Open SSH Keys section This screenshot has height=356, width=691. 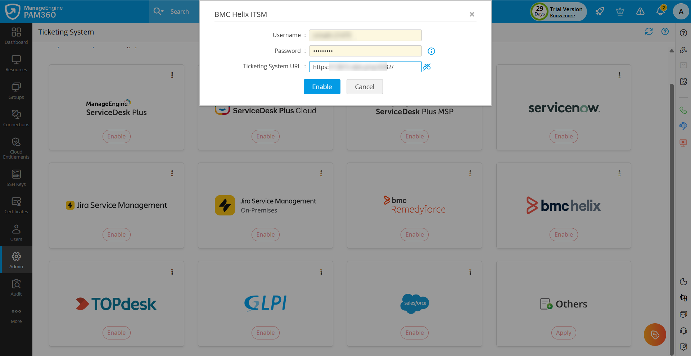point(16,178)
